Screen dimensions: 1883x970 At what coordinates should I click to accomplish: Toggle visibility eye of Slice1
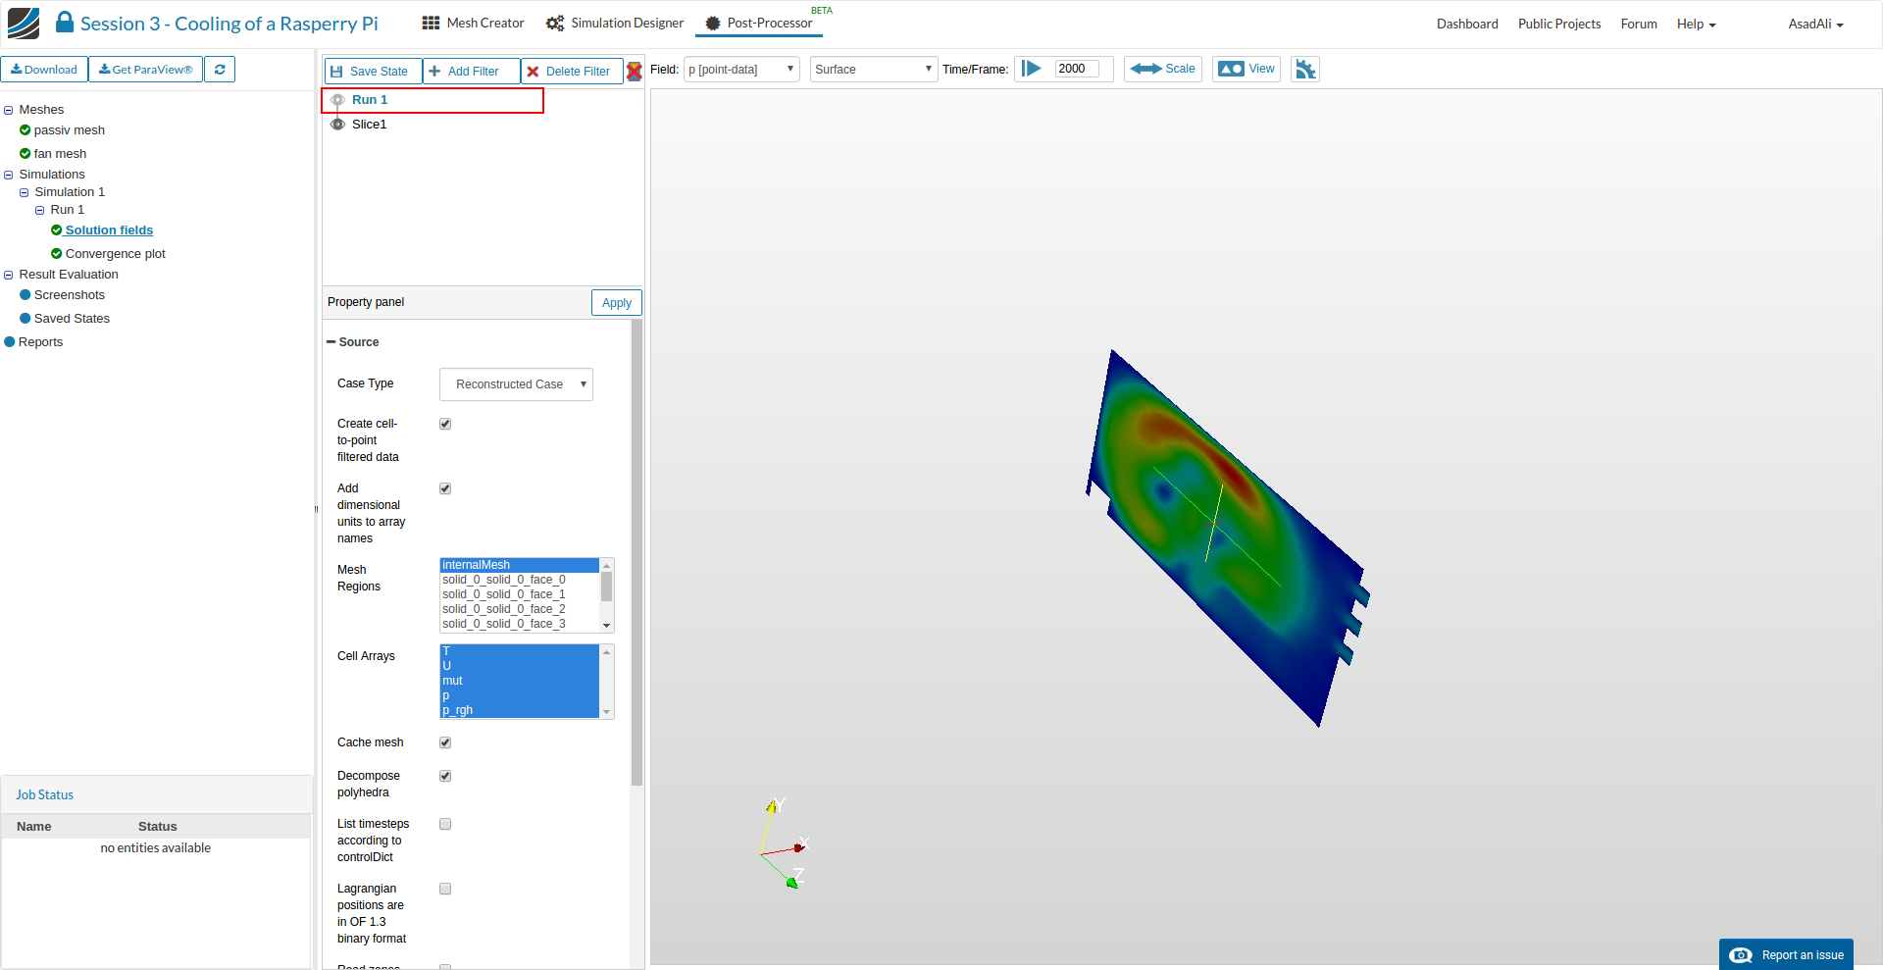point(337,125)
